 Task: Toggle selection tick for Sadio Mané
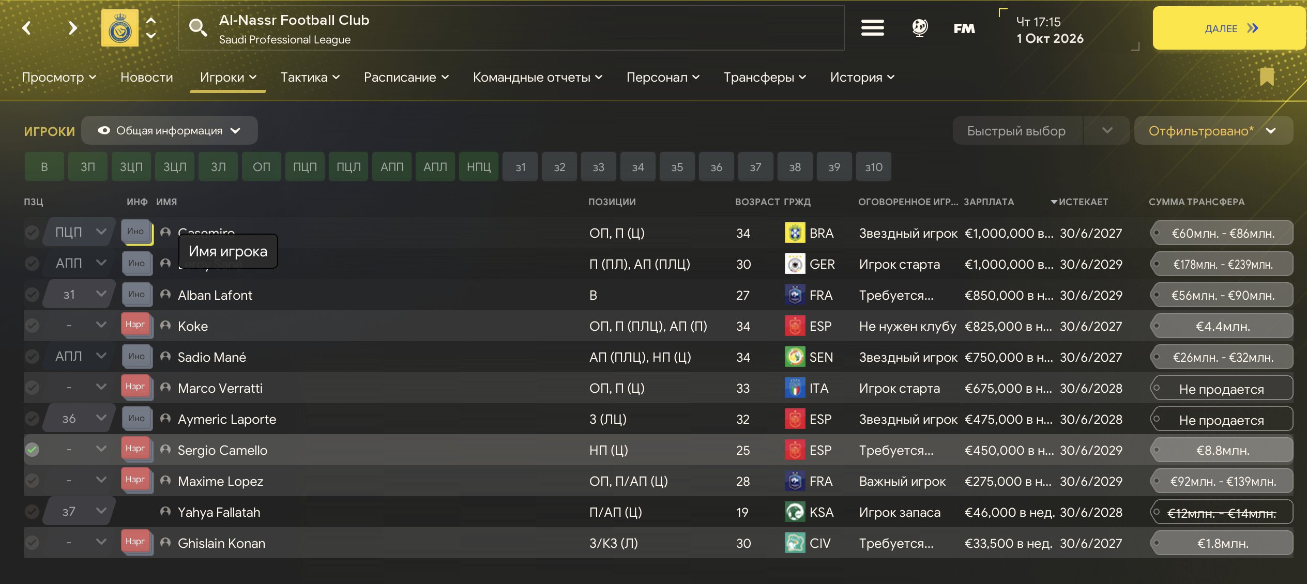point(32,357)
